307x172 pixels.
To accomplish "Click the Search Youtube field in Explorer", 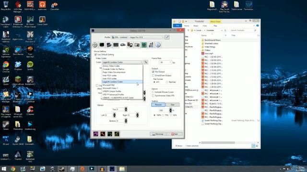I will pyautogui.click(x=243, y=31).
